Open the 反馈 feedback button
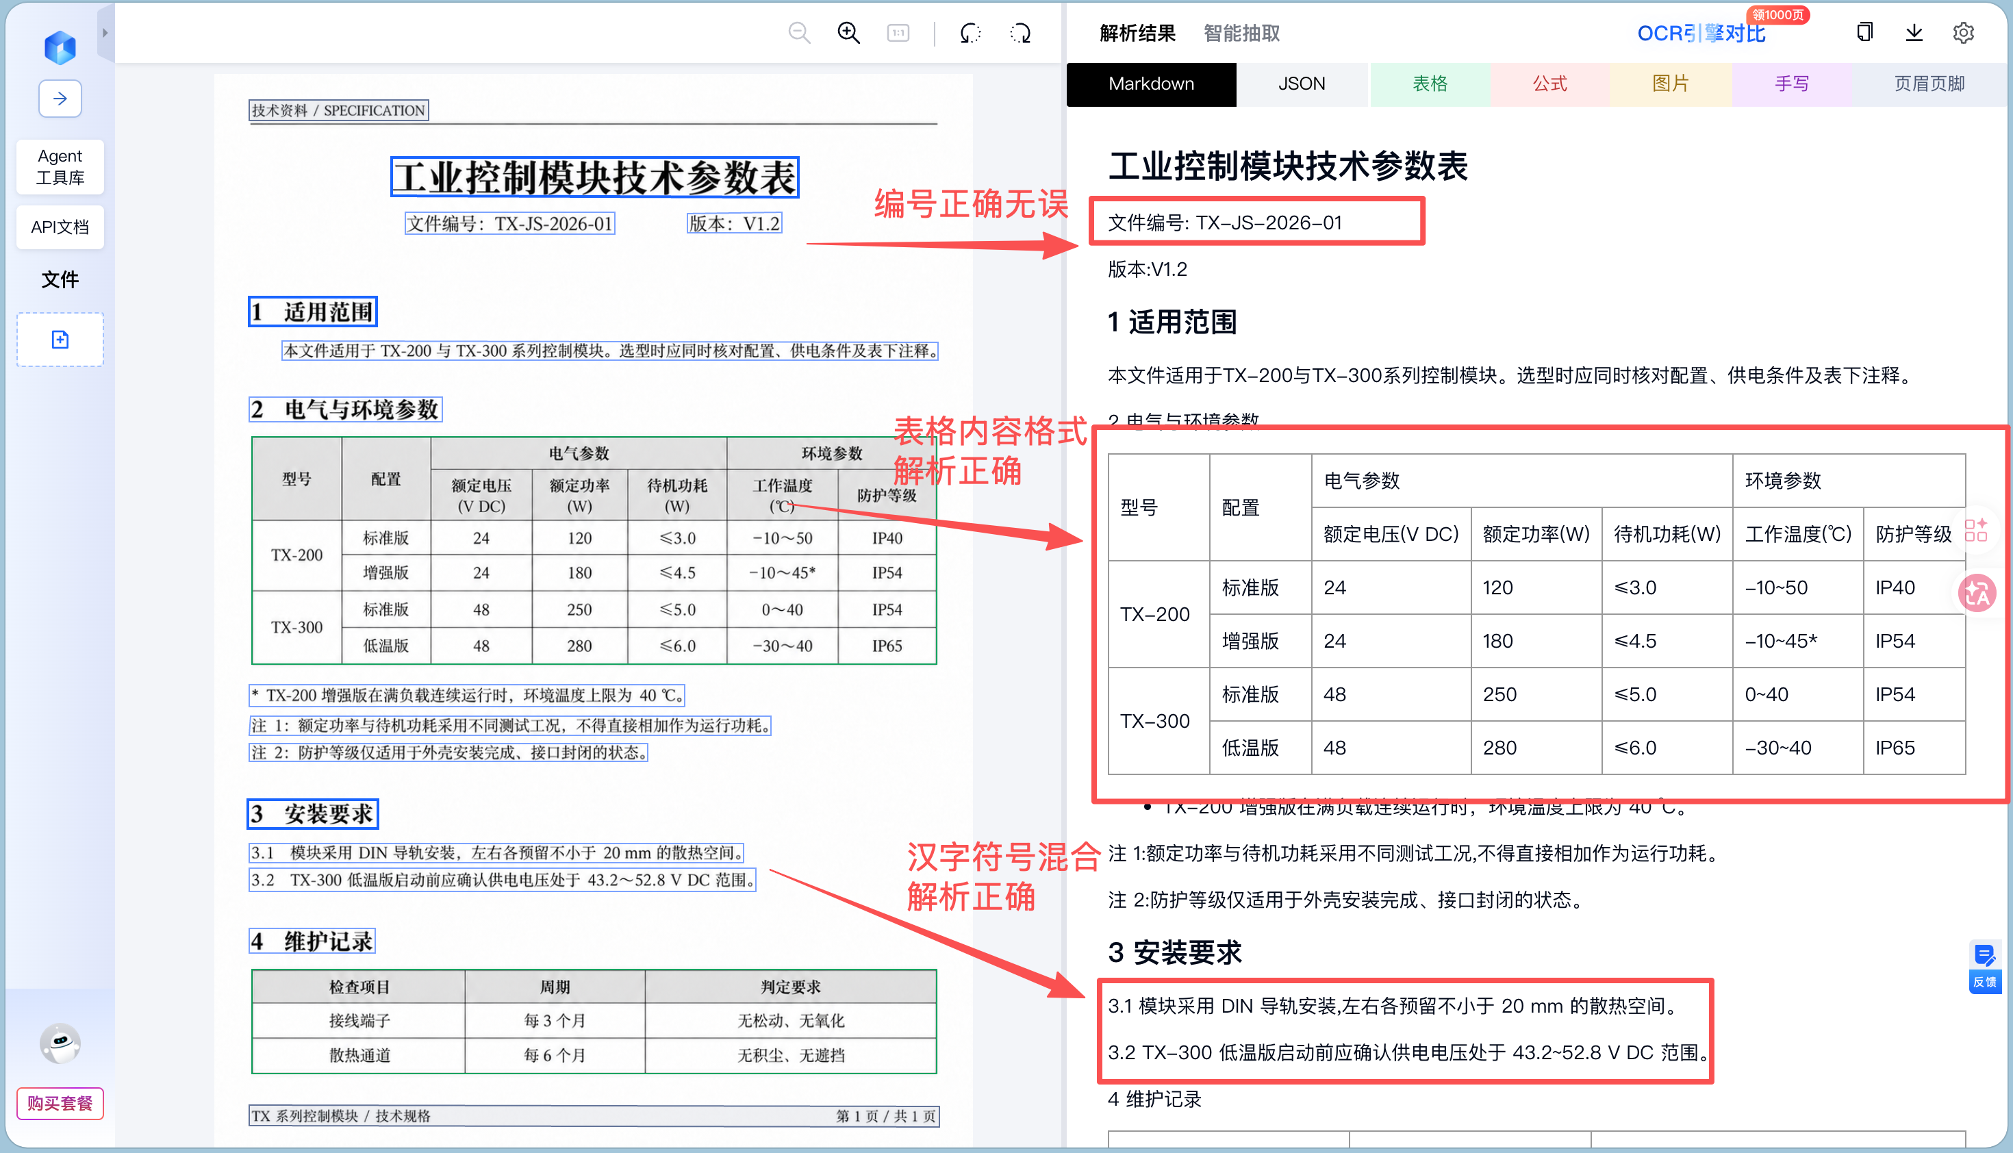Viewport: 2013px width, 1153px height. pos(1984,967)
